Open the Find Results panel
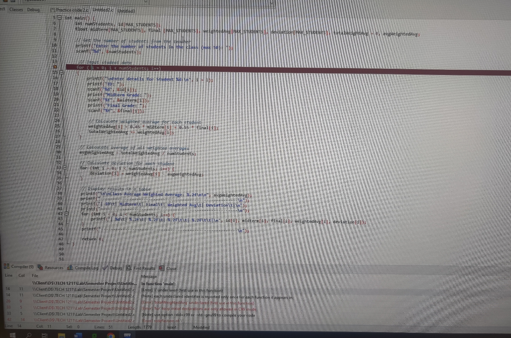The height and width of the screenshot is (338, 511). (x=144, y=268)
